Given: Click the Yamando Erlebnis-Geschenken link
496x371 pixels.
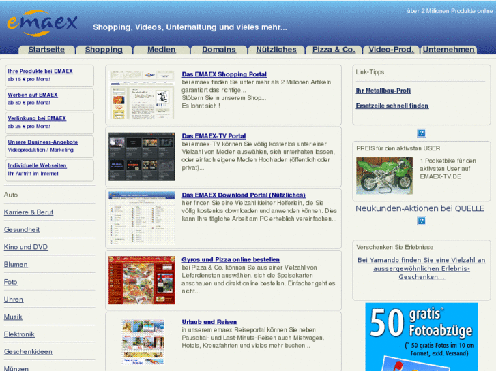Looking at the screenshot, I should pyautogui.click(x=422, y=269).
